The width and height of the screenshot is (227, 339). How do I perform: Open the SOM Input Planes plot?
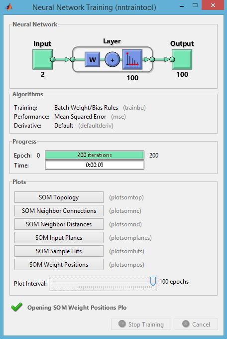tap(59, 238)
